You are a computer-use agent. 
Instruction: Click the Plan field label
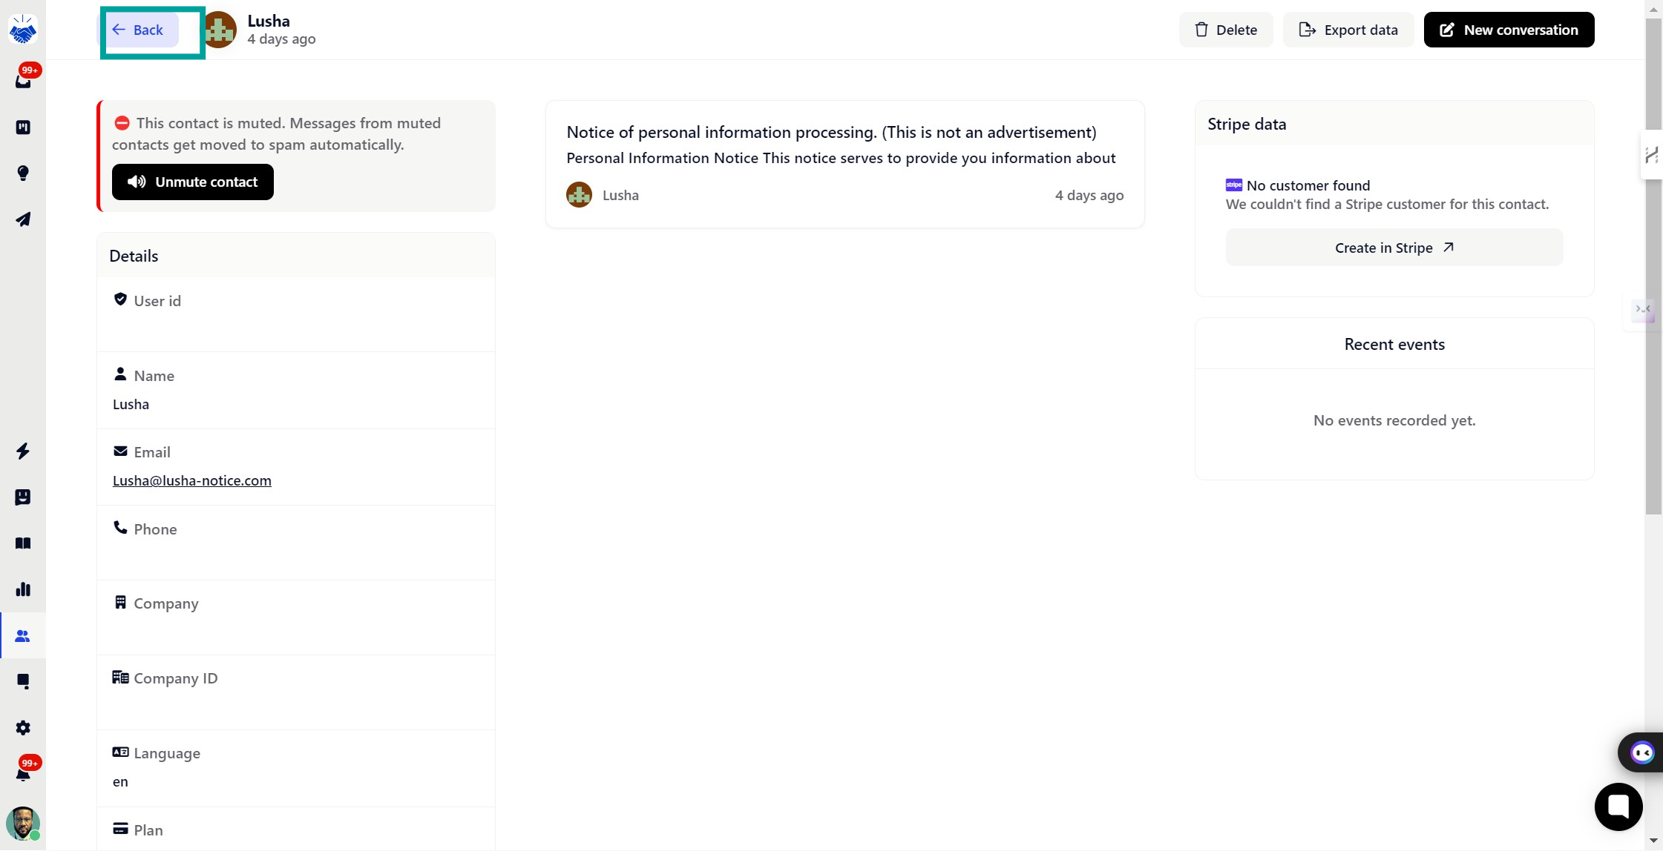point(148,830)
